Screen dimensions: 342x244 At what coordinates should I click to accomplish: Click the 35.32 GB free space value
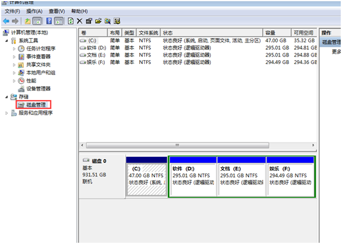pyautogui.click(x=304, y=41)
